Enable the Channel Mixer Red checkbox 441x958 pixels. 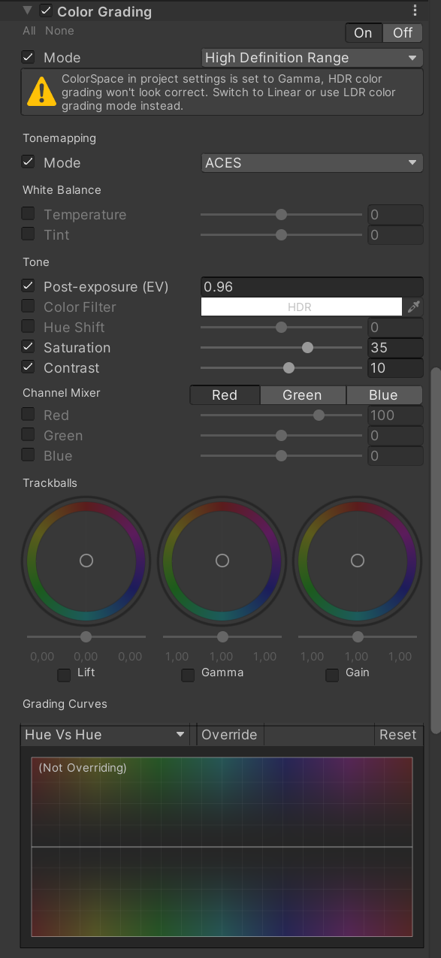(28, 414)
